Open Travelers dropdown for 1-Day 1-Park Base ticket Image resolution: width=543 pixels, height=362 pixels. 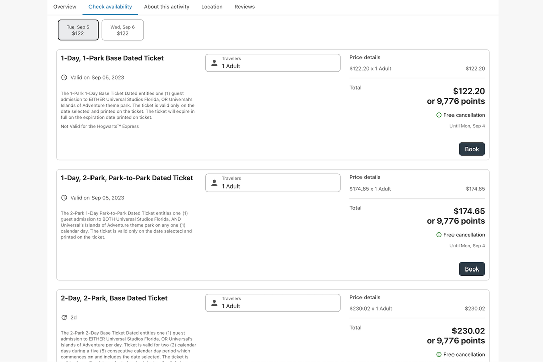(x=273, y=63)
